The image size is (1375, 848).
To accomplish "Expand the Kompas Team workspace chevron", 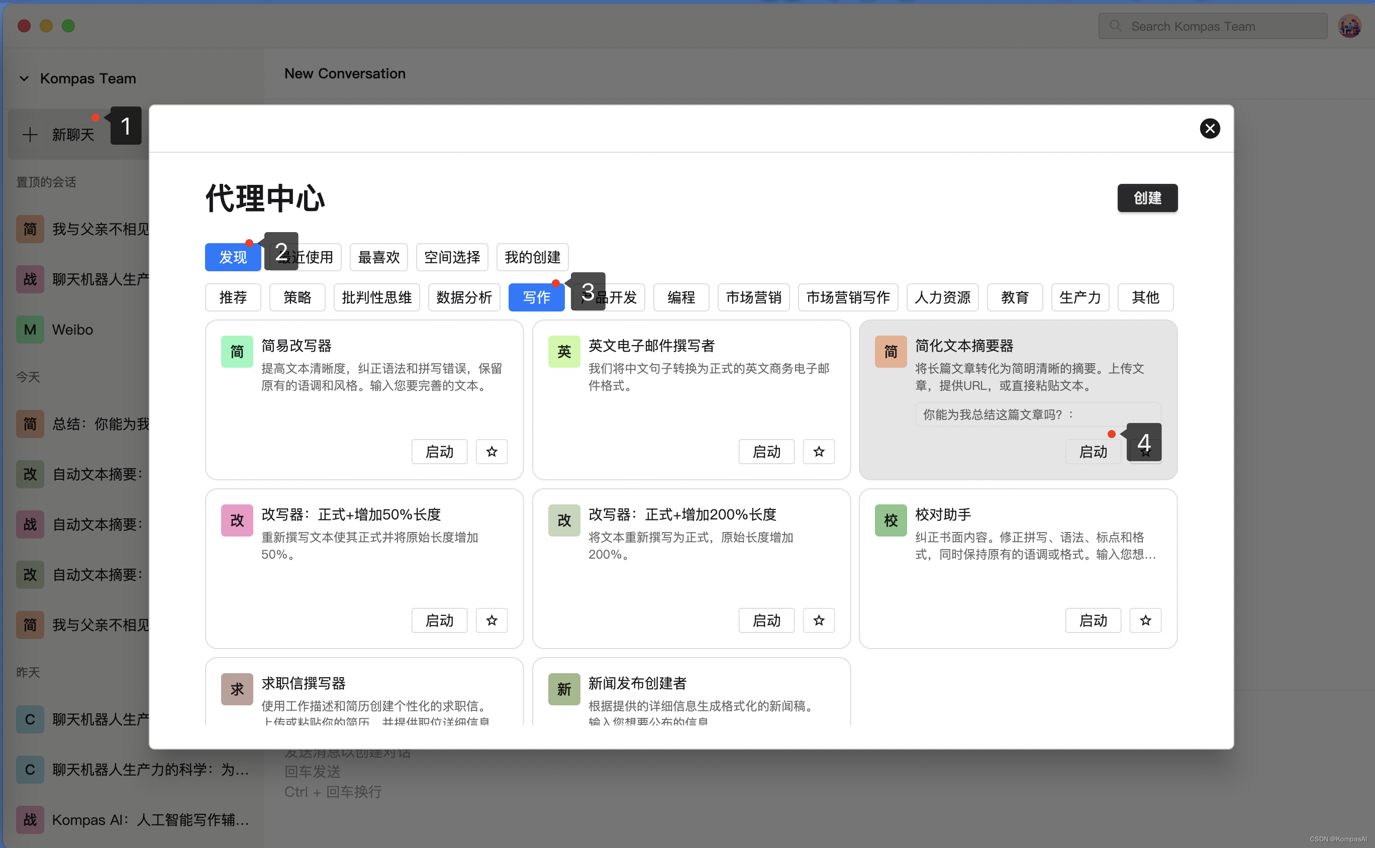I will [x=24, y=78].
